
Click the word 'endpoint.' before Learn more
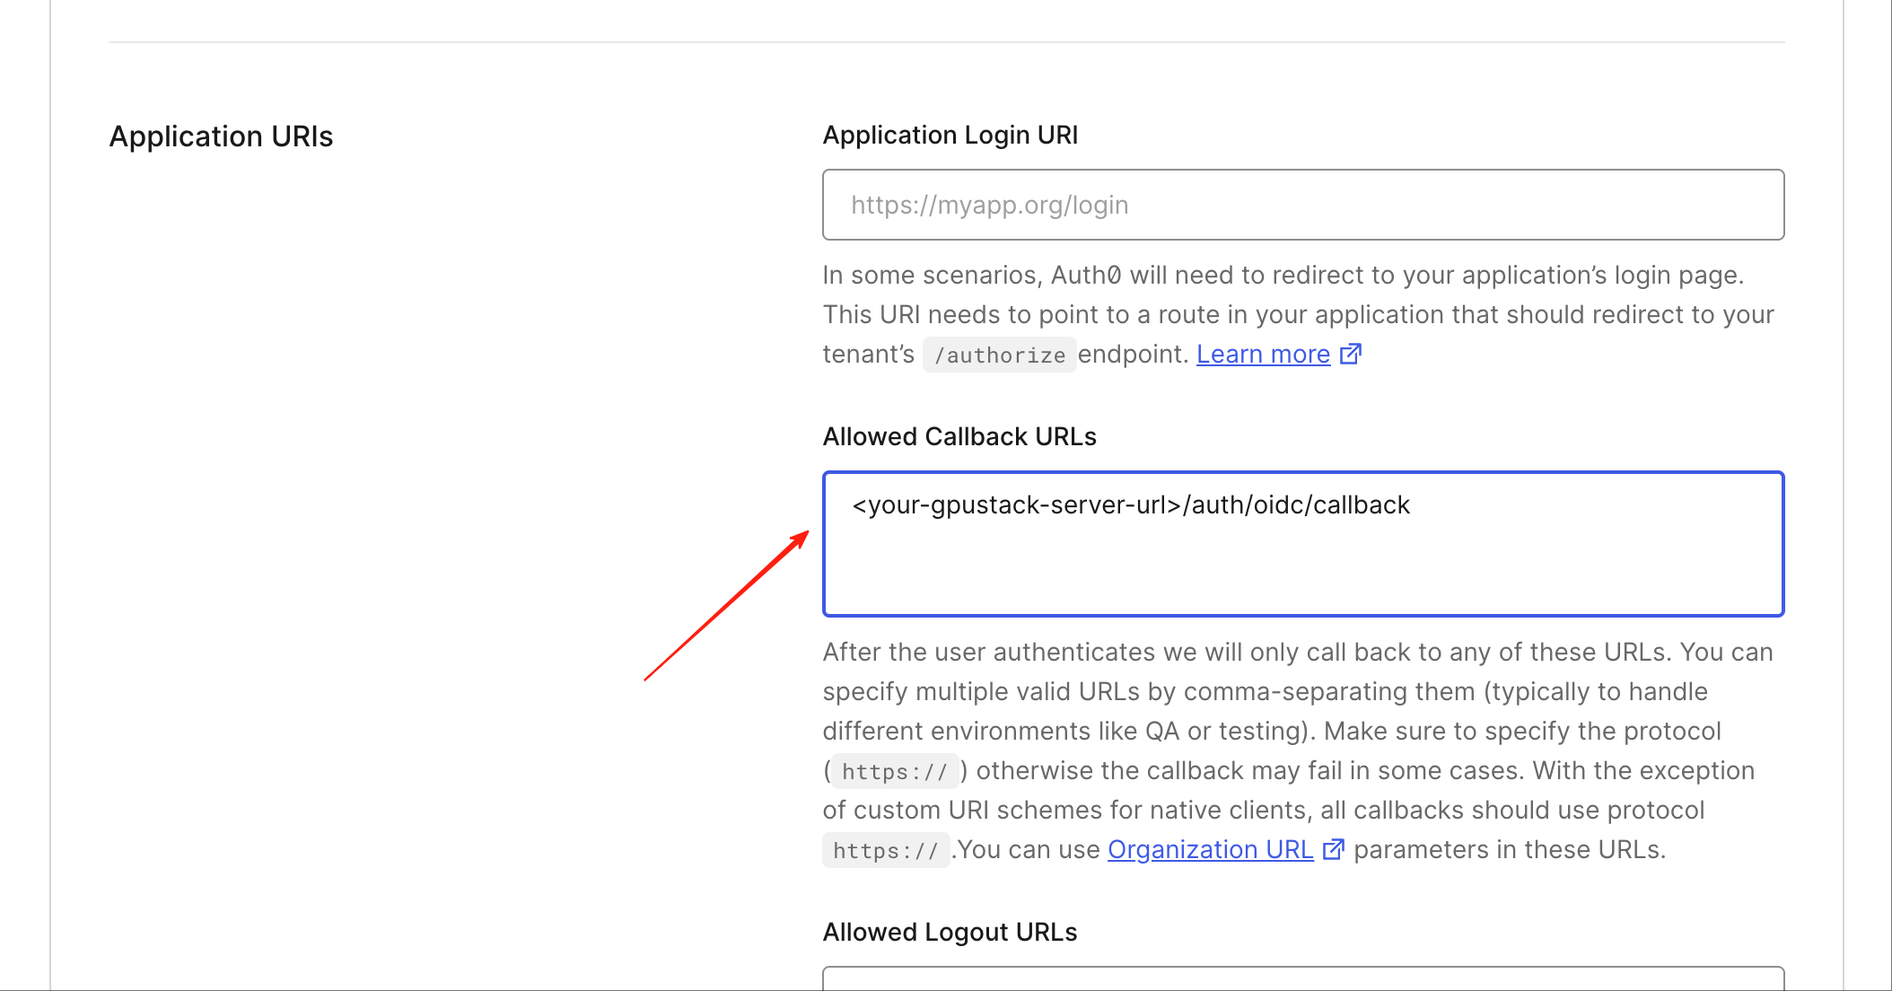pyautogui.click(x=1133, y=355)
